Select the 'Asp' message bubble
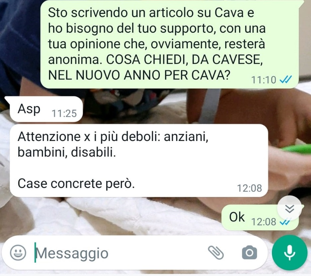This screenshot has width=311, height=276. (46, 109)
